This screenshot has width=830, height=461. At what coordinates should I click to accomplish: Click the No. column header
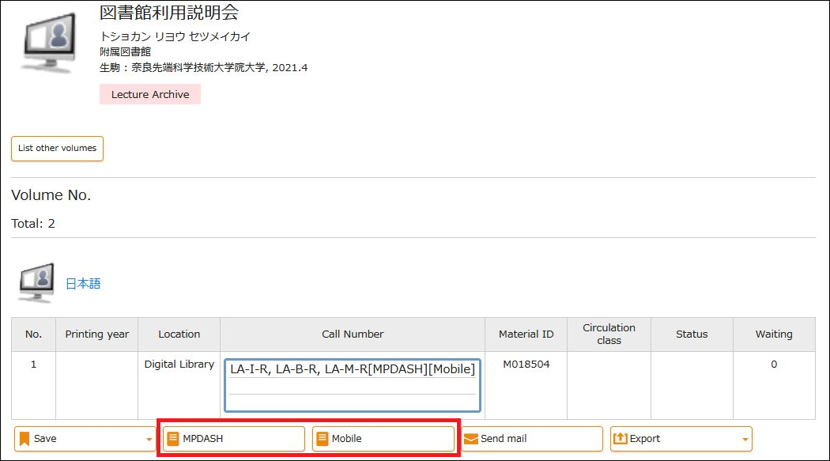click(33, 334)
